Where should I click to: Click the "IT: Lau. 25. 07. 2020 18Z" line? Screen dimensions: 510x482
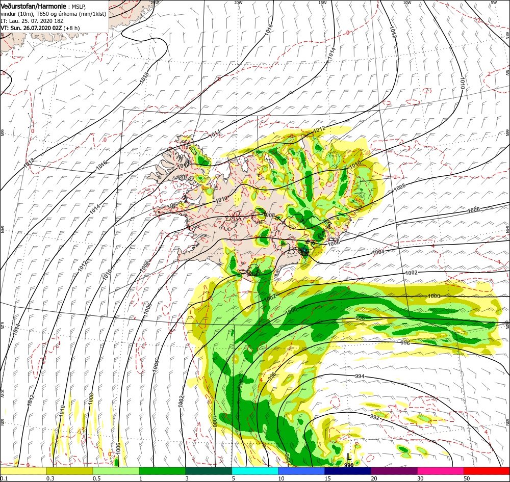tap(32, 21)
